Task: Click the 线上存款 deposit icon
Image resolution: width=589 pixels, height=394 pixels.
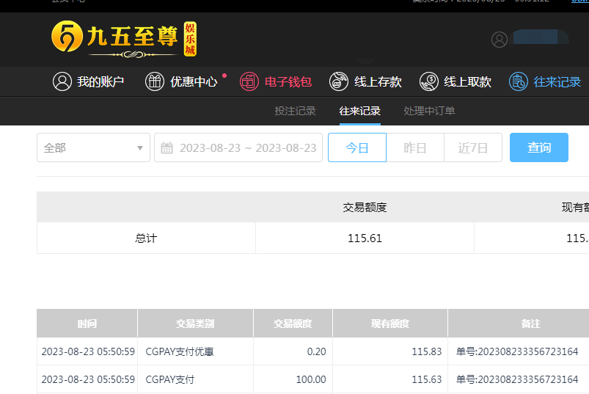Action: [339, 81]
